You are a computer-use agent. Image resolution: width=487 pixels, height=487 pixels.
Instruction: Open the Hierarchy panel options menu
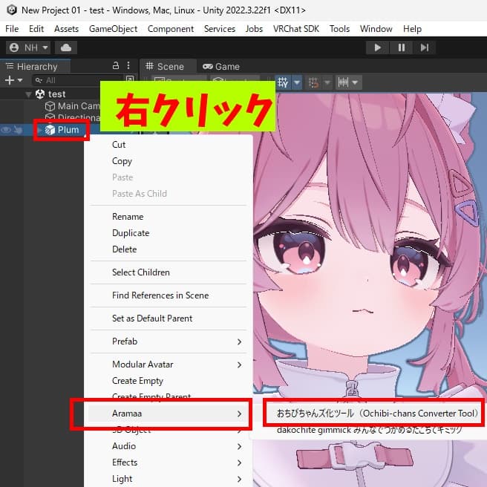click(128, 65)
